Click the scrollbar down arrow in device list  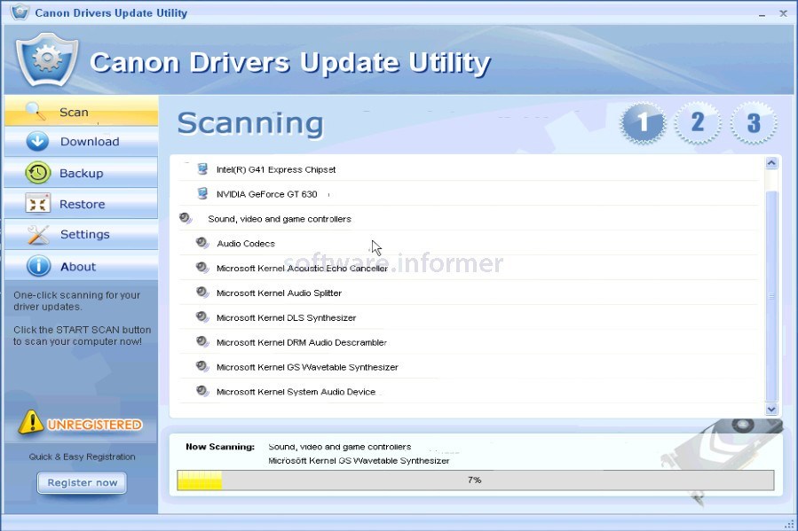pyautogui.click(x=771, y=409)
